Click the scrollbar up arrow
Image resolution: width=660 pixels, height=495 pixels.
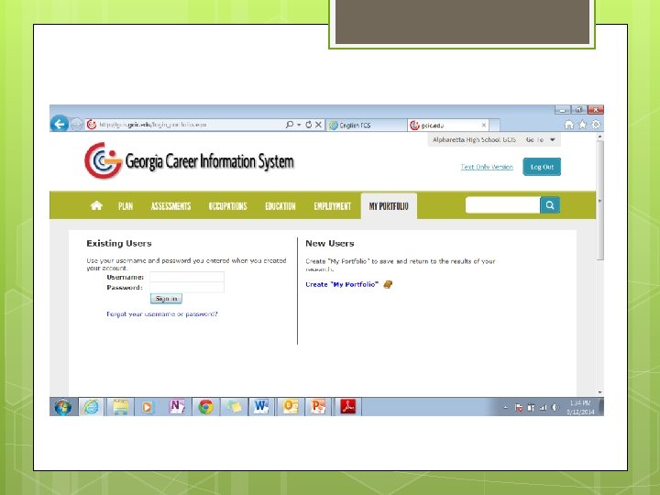point(599,137)
